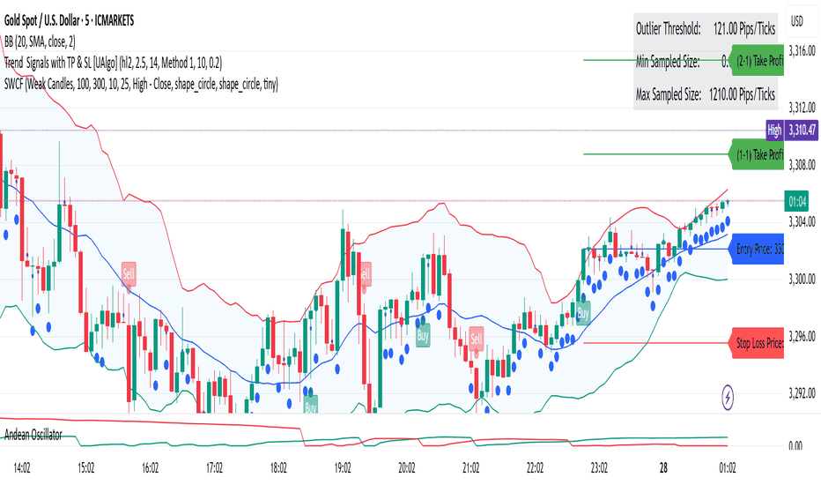The image size is (821, 485).
Task: Click the first Sell signal label
Action: 129,273
